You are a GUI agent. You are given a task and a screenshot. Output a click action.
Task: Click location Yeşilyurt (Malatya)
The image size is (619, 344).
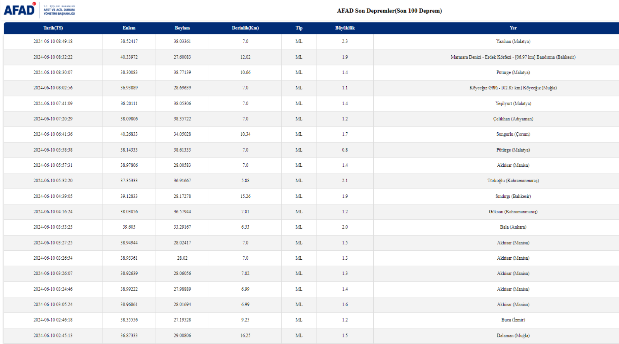click(513, 103)
